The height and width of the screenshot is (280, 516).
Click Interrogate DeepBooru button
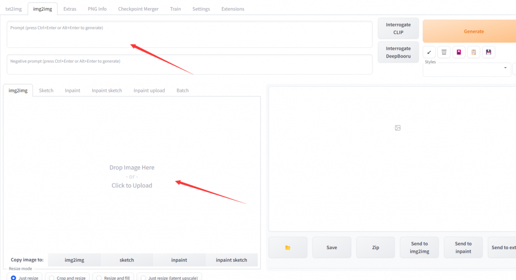398,52
